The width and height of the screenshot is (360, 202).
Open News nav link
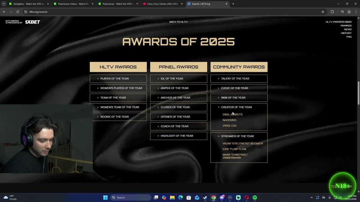[348, 29]
